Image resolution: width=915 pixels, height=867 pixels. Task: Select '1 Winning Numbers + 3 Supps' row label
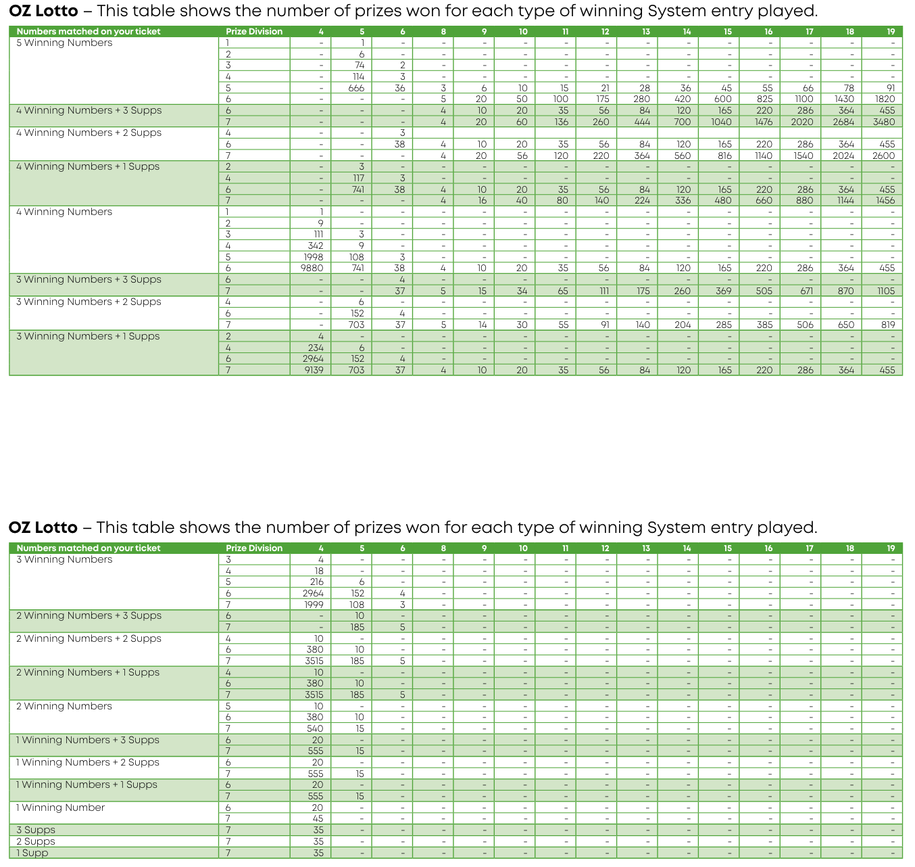pyautogui.click(x=88, y=740)
